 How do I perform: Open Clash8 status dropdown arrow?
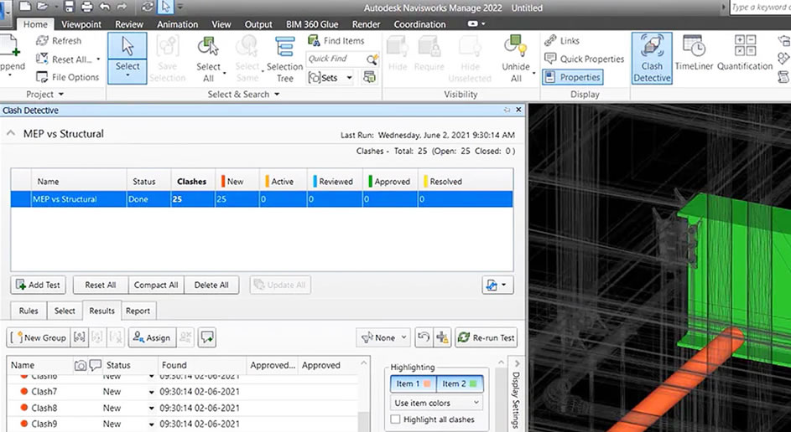(151, 409)
